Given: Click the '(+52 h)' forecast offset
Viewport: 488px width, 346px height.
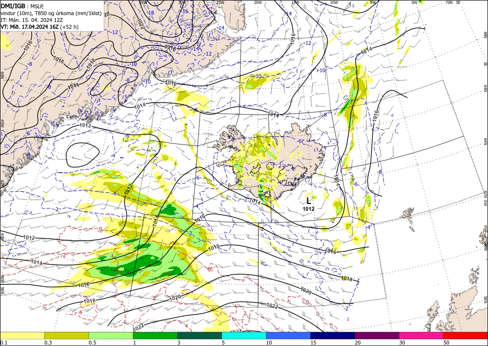Looking at the screenshot, I should [x=69, y=27].
